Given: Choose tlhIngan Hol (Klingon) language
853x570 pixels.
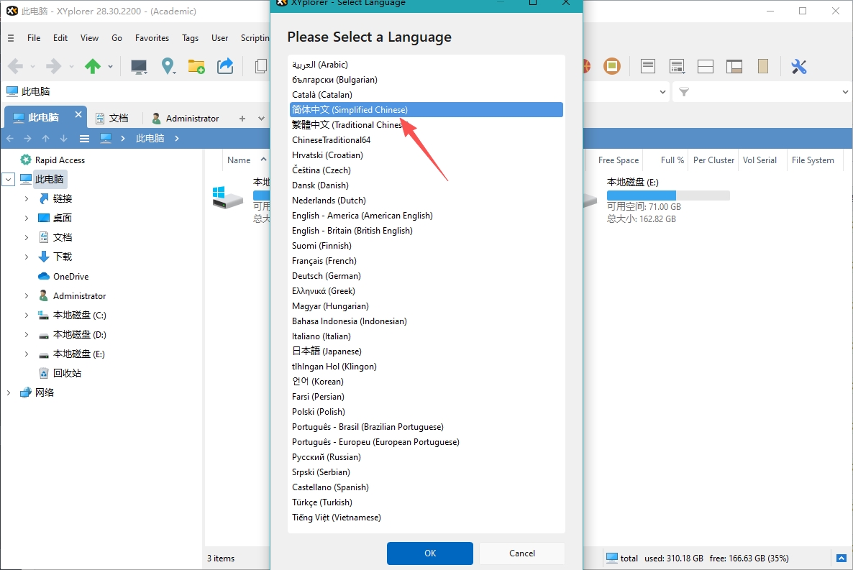Looking at the screenshot, I should tap(426, 367).
